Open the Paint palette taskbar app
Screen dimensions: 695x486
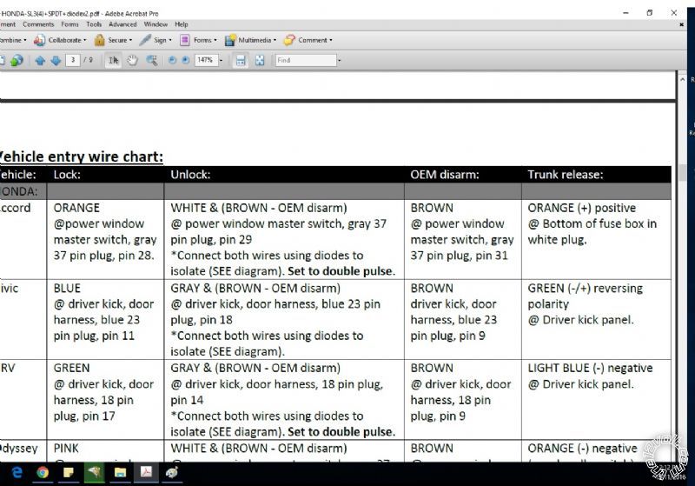[x=172, y=473]
